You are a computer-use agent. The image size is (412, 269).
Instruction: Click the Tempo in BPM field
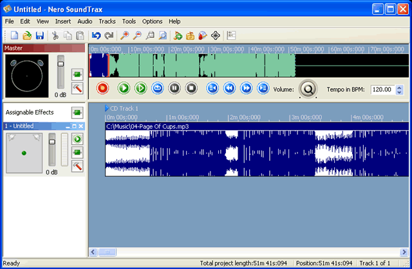(x=384, y=89)
